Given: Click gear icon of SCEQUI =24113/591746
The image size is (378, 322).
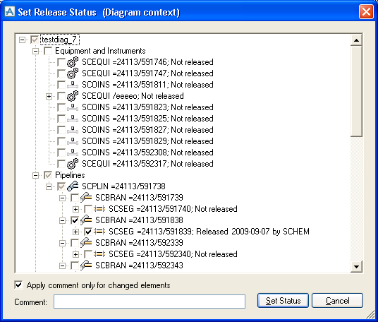Looking at the screenshot, I should tap(73, 62).
